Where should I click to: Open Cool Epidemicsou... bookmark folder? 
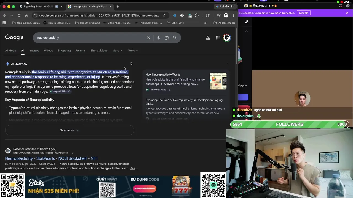(x=26, y=23)
